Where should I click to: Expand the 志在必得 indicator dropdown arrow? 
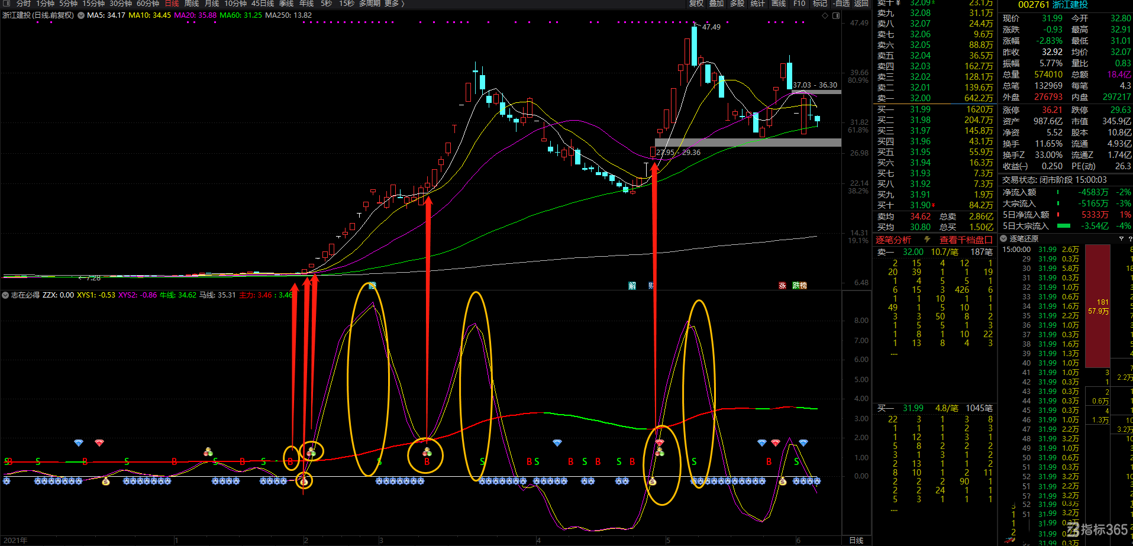(x=5, y=295)
